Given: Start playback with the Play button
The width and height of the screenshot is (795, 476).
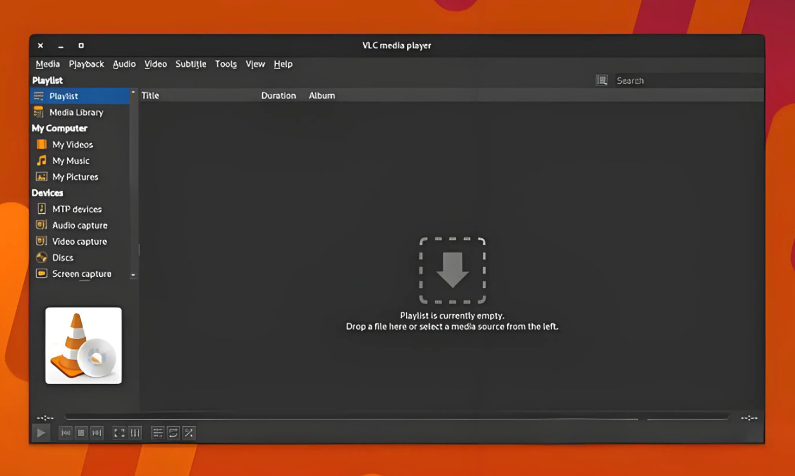Looking at the screenshot, I should [41, 433].
